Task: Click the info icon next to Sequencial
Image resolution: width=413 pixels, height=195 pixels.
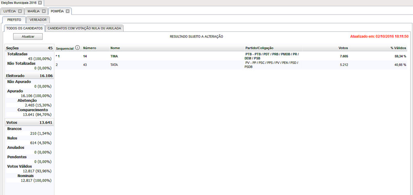Action: (x=77, y=48)
